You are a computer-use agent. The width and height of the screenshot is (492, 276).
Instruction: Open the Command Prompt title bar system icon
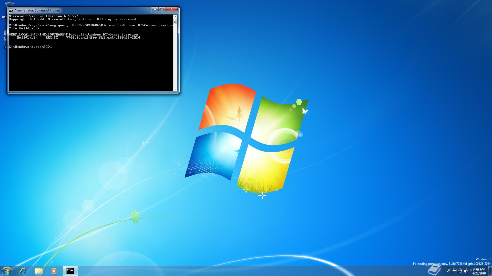pos(11,10)
